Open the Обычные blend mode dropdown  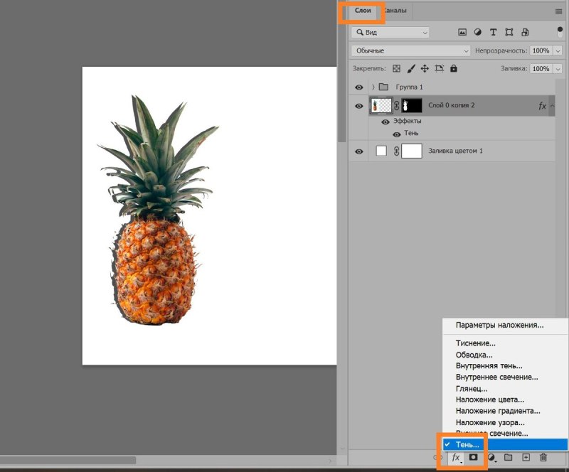(x=410, y=50)
